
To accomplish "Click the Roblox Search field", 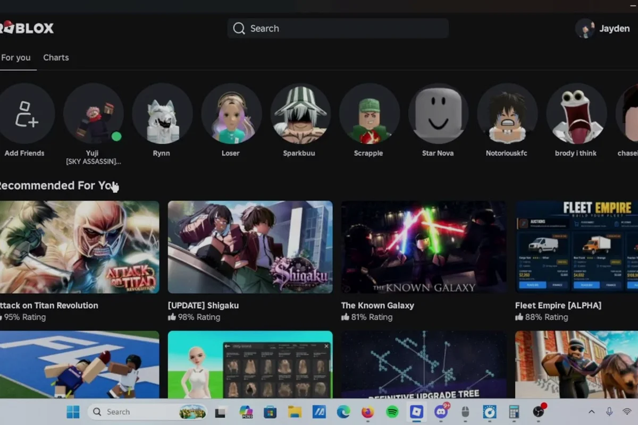I will pos(338,29).
